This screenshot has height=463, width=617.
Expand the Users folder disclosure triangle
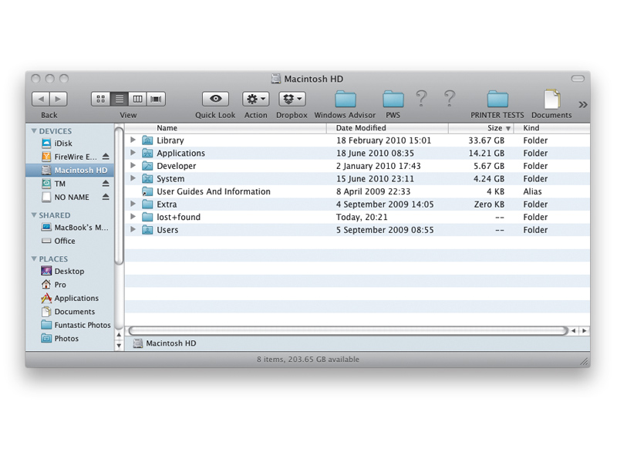[133, 229]
